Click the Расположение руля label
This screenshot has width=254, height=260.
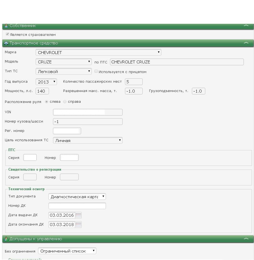(x=23, y=102)
